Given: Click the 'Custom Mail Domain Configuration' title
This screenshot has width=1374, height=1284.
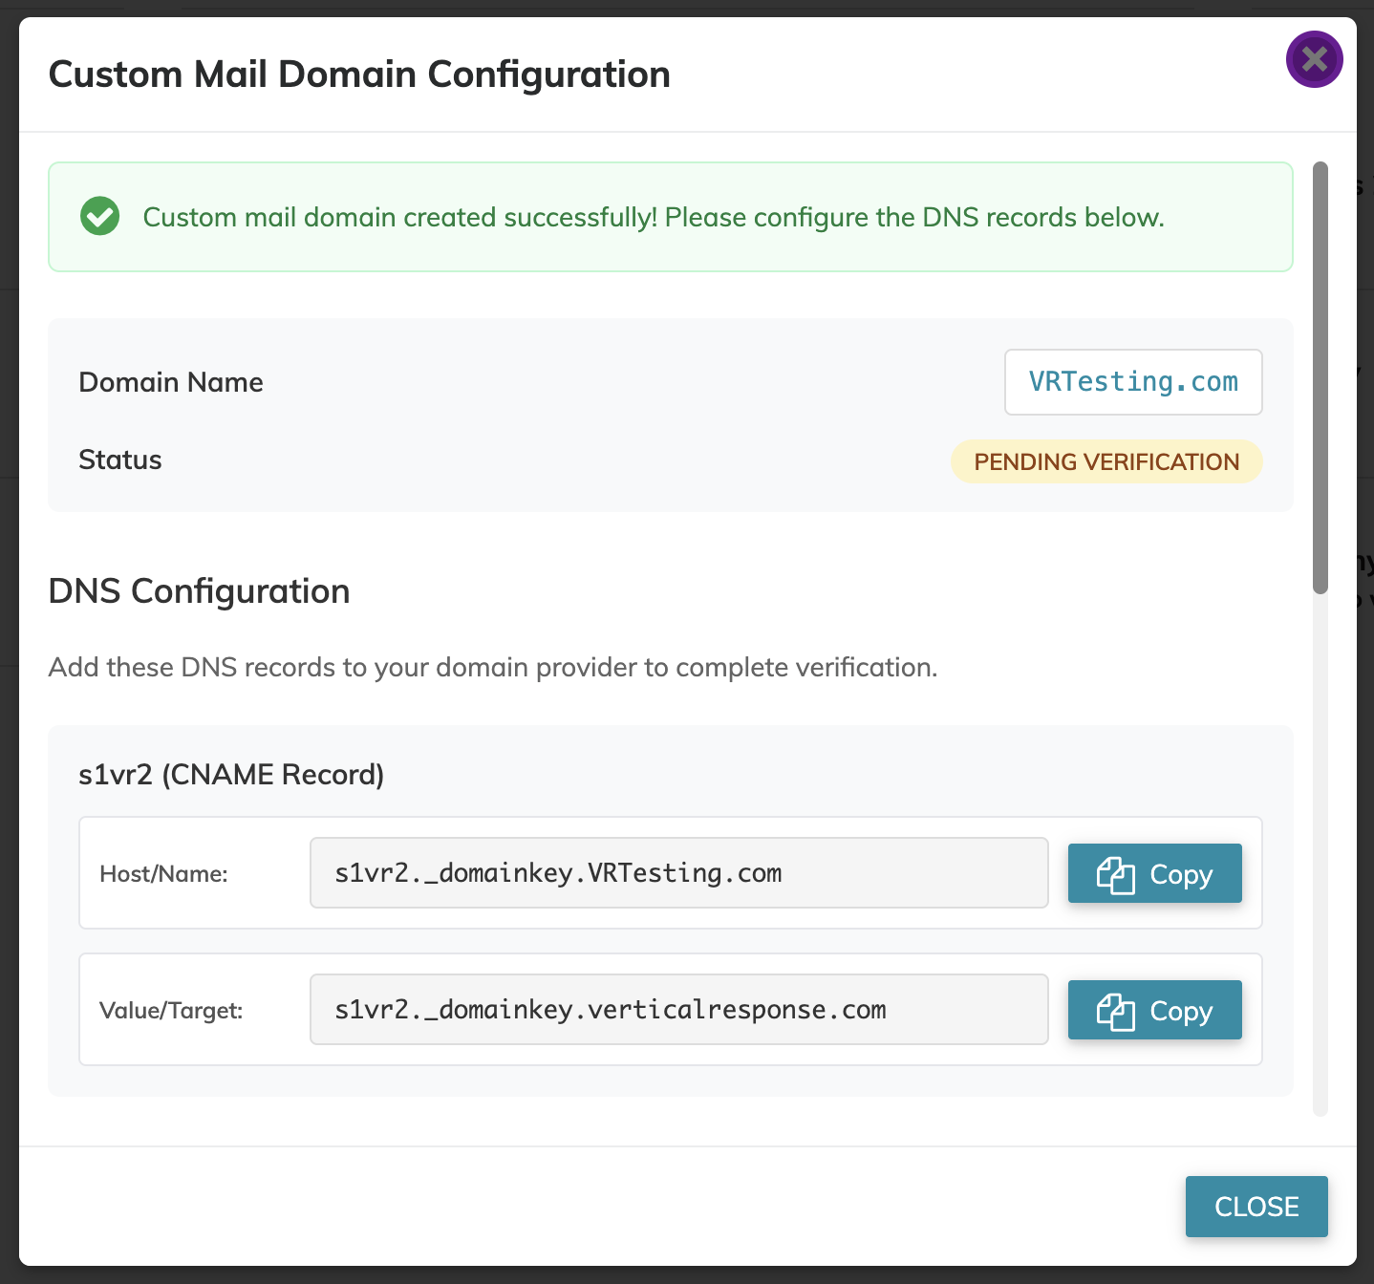Looking at the screenshot, I should pyautogui.click(x=359, y=75).
